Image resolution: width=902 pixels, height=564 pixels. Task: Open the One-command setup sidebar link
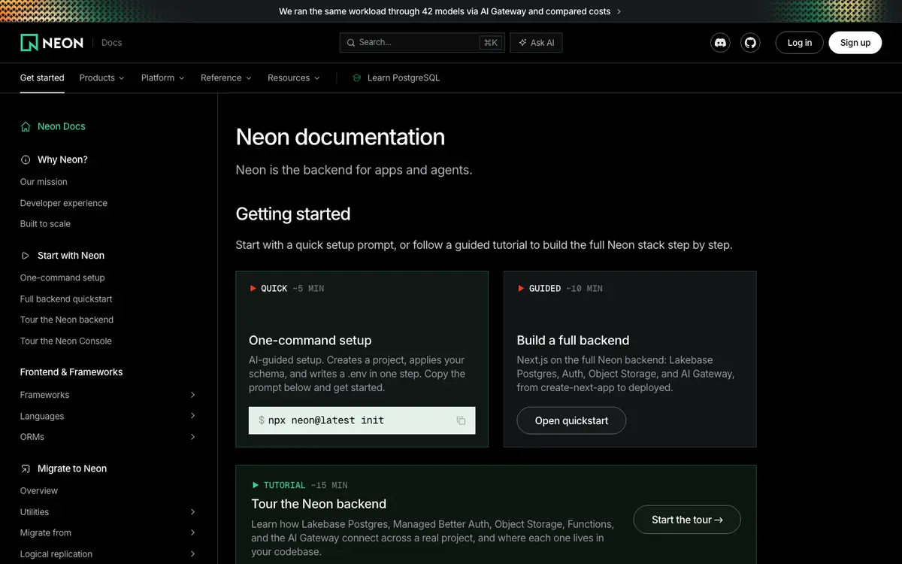(62, 277)
